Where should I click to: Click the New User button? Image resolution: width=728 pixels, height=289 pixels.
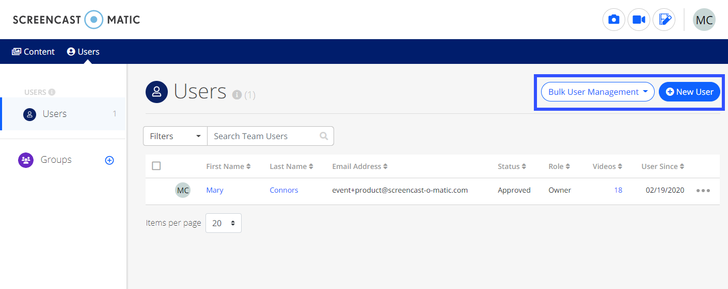pyautogui.click(x=689, y=92)
